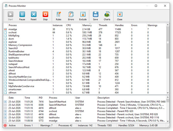Click the red msedge process row icon
The image size is (173, 131).
click(x=5, y=29)
